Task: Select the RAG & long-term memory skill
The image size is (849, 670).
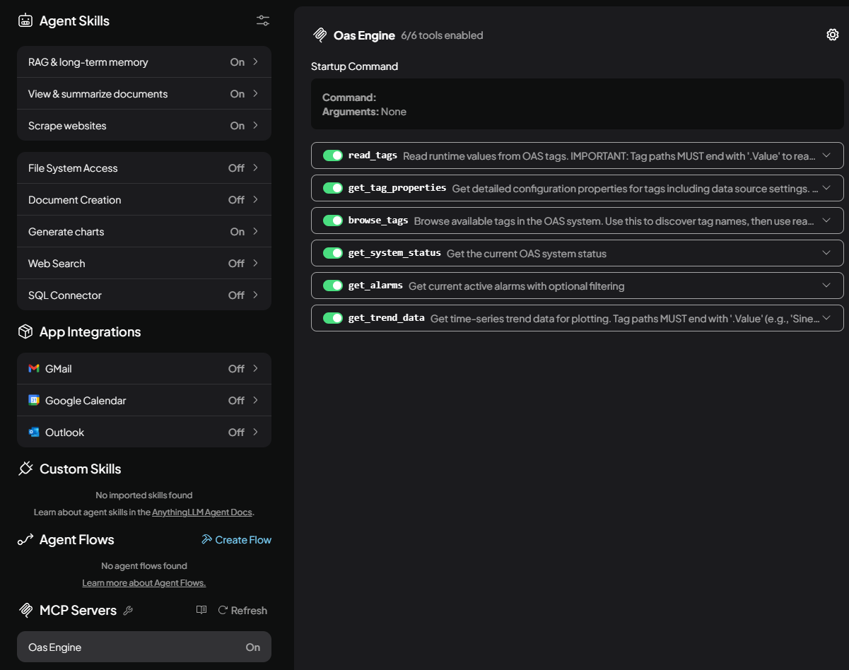Action: coord(144,62)
